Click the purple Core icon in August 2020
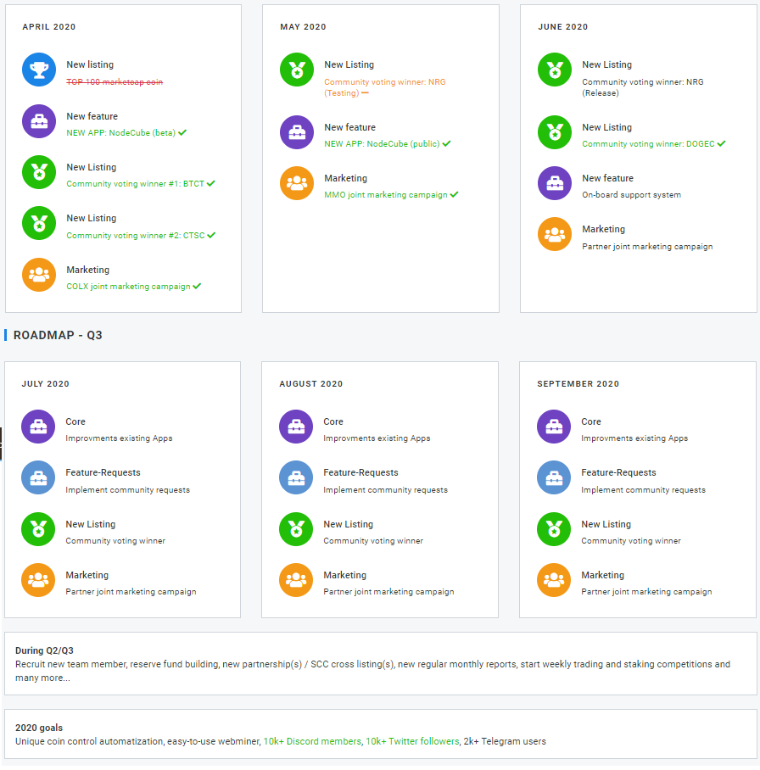The height and width of the screenshot is (770, 760). (x=296, y=427)
